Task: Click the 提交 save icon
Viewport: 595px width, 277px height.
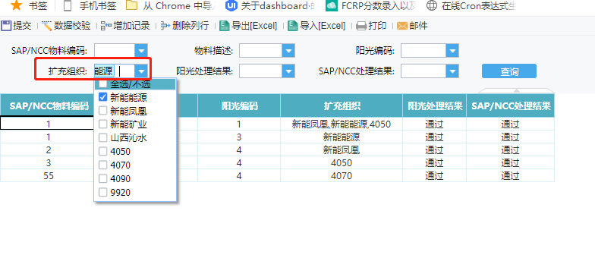Action: click(6, 26)
